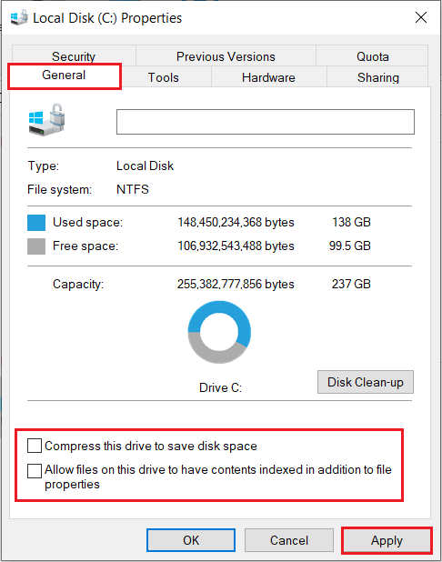Enable contents indexing for files checkbox
Screen dimensions: 442x562
click(35, 470)
